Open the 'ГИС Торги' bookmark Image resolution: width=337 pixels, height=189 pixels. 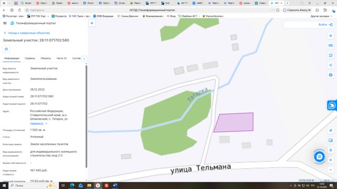tap(80, 16)
